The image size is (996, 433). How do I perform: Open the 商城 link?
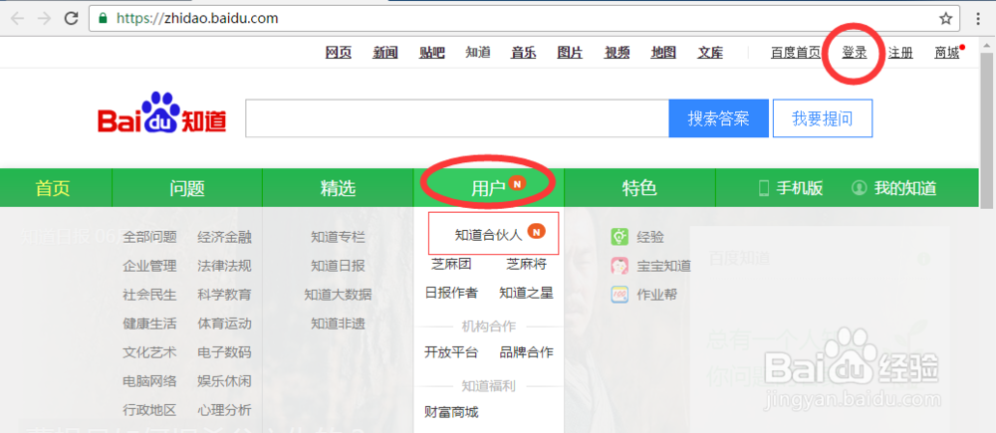[946, 53]
